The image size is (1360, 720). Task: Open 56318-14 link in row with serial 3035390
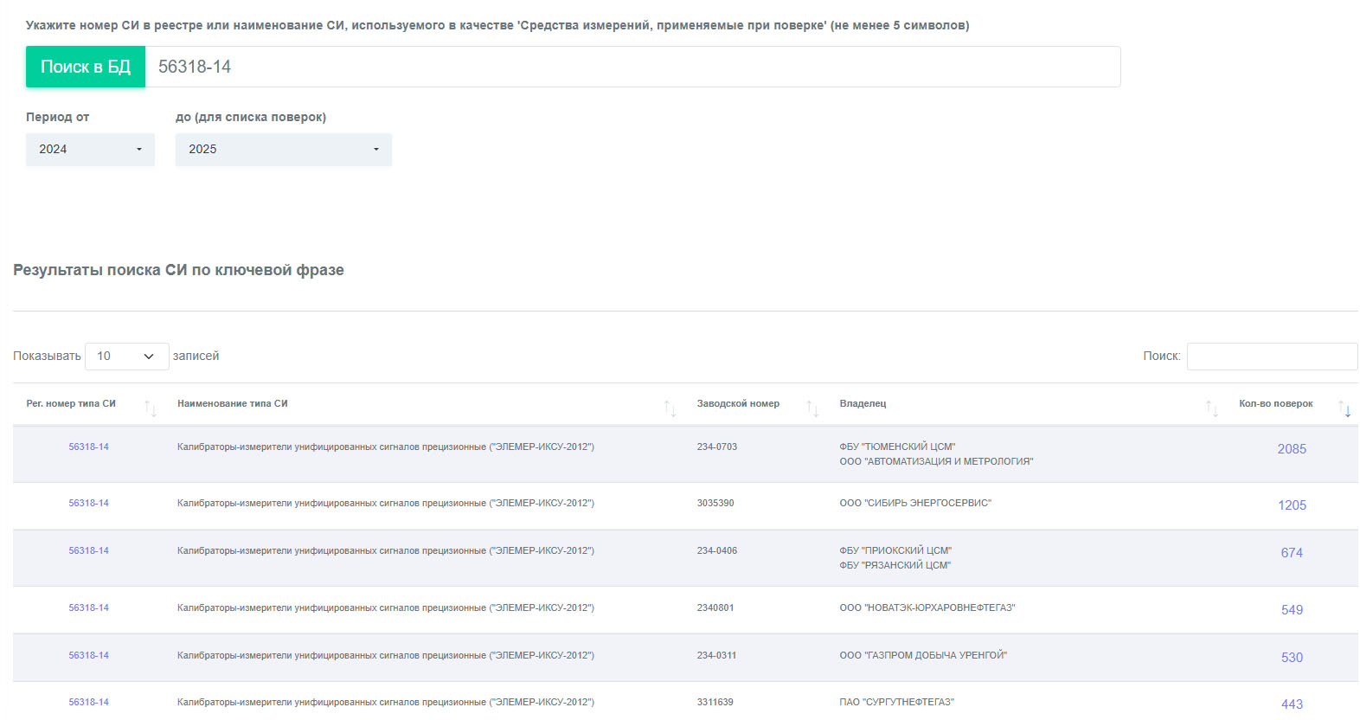click(x=89, y=504)
